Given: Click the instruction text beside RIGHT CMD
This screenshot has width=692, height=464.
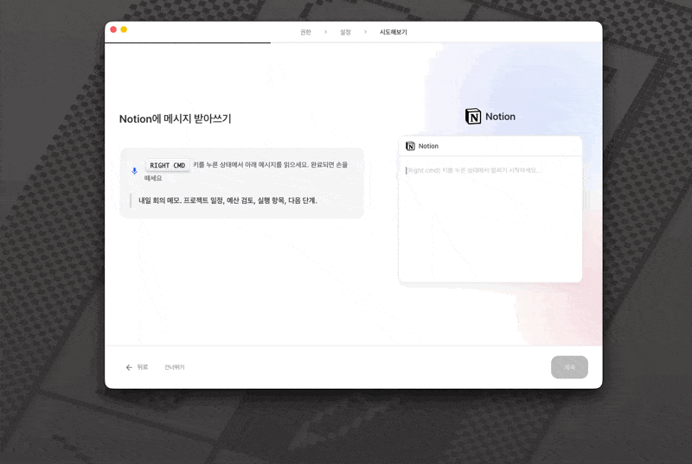Looking at the screenshot, I should coord(268,164).
